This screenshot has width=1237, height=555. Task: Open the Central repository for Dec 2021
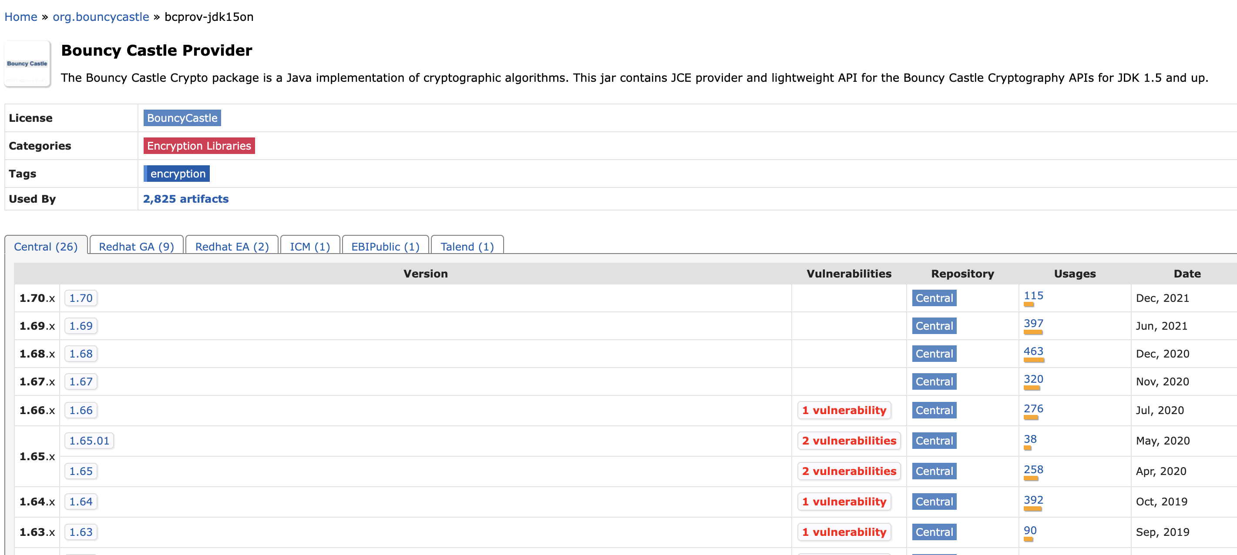pos(934,298)
